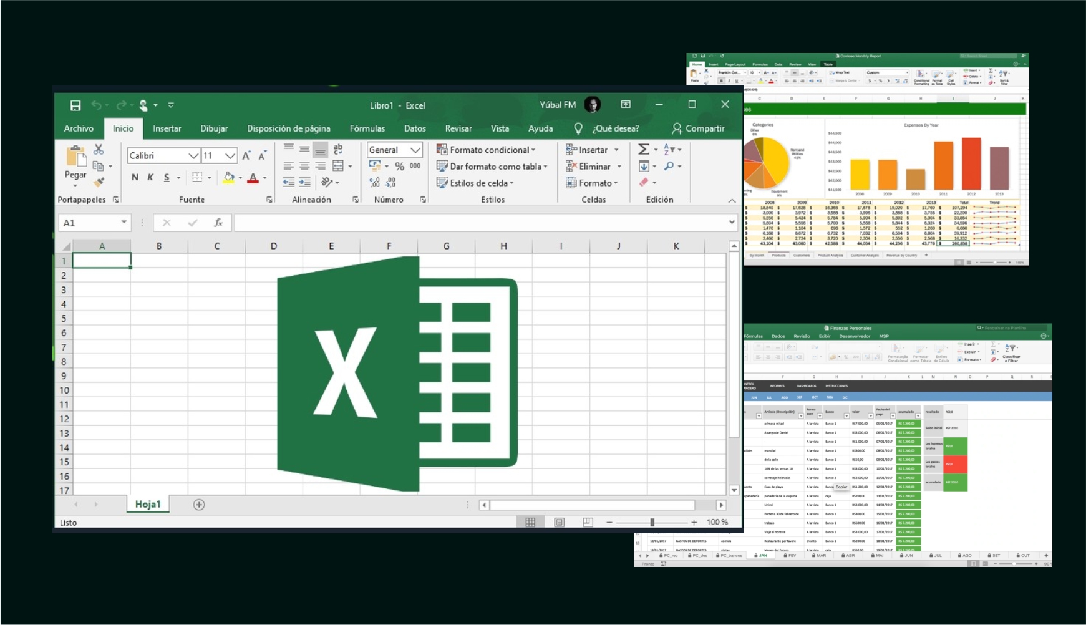The width and height of the screenshot is (1086, 625).
Task: Switch to the Insertar ribbon tab
Action: point(167,128)
